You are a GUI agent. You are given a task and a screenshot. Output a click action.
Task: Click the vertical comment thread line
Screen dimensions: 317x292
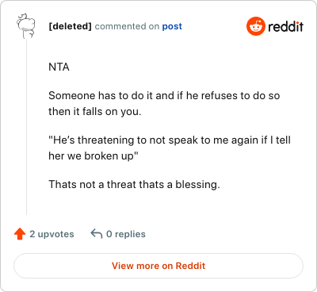[x=26, y=127]
